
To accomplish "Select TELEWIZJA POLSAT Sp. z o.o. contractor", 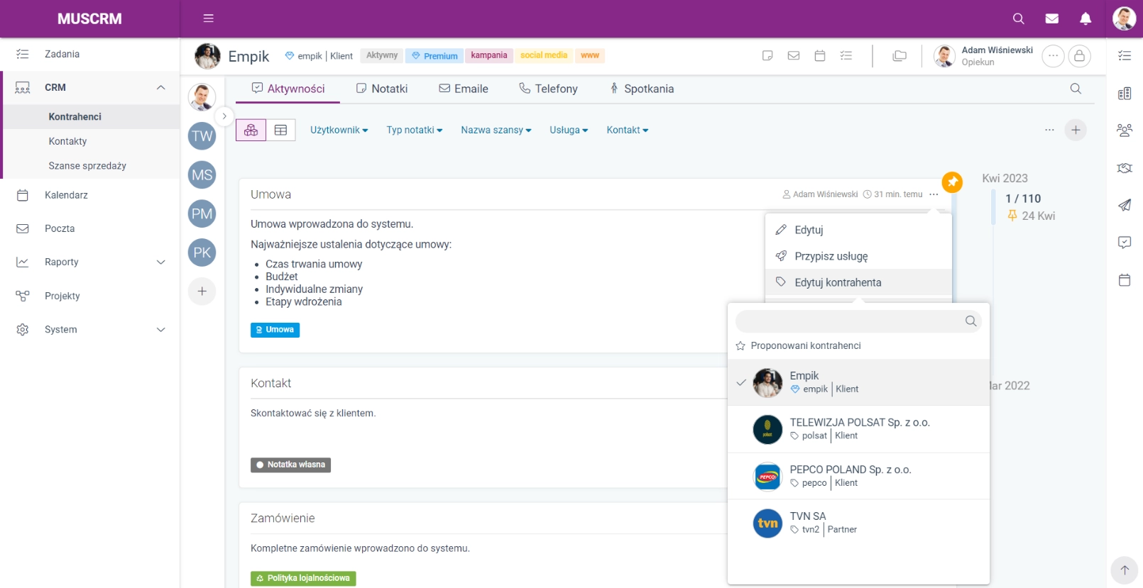I will pos(858,429).
